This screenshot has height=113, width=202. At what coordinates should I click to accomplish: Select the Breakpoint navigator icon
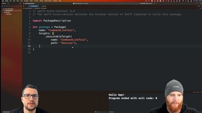point(19,6)
